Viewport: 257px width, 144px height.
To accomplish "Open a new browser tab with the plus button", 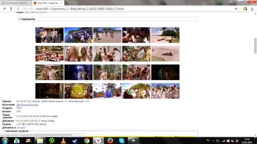I will pyautogui.click(x=67, y=3).
